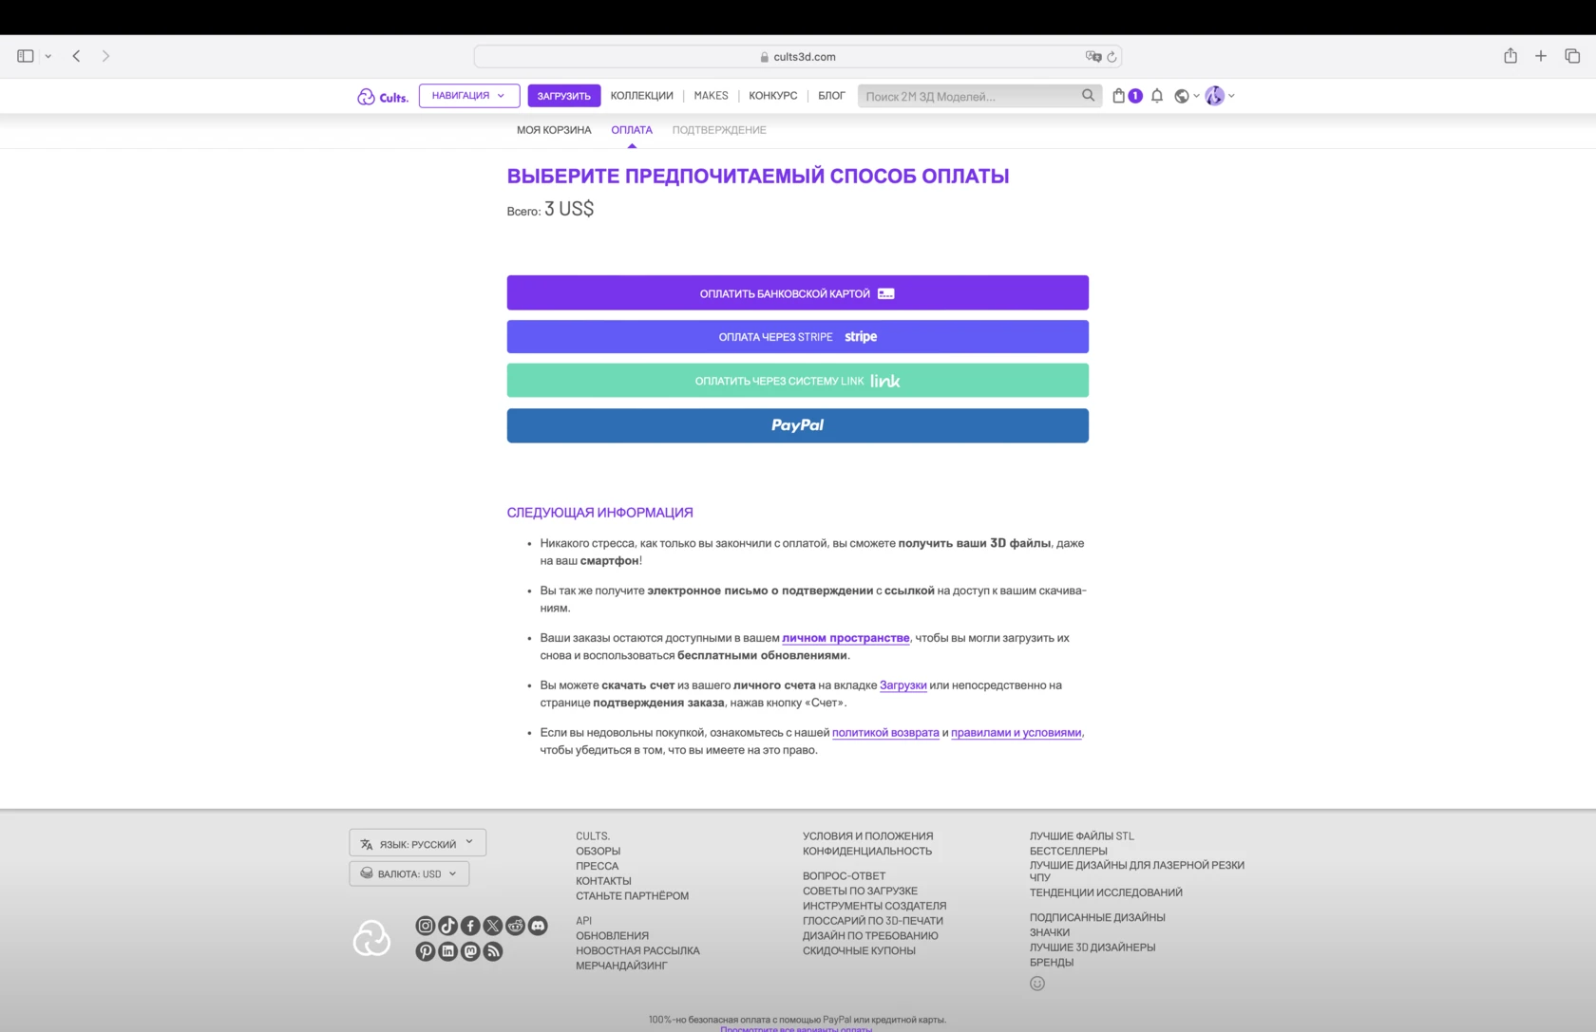Open the БЛОГ menu item
This screenshot has height=1032, width=1596.
coord(831,96)
